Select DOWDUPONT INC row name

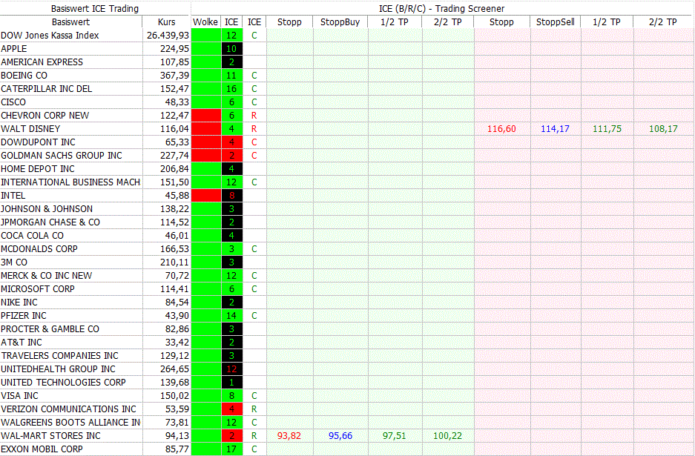(x=38, y=142)
